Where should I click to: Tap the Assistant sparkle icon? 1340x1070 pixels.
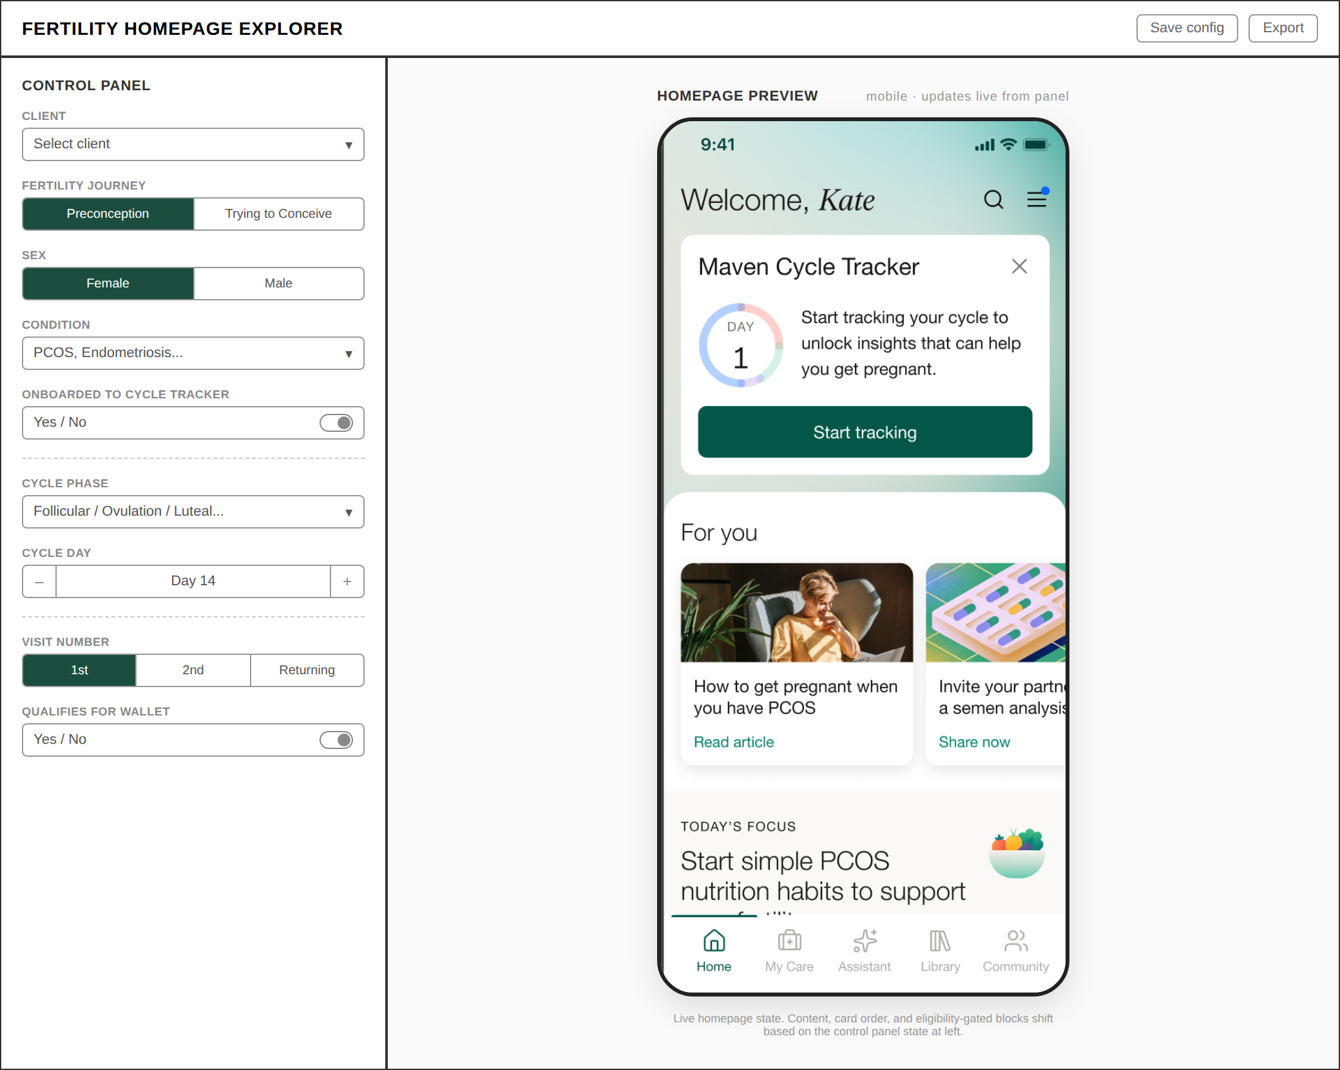tap(865, 941)
